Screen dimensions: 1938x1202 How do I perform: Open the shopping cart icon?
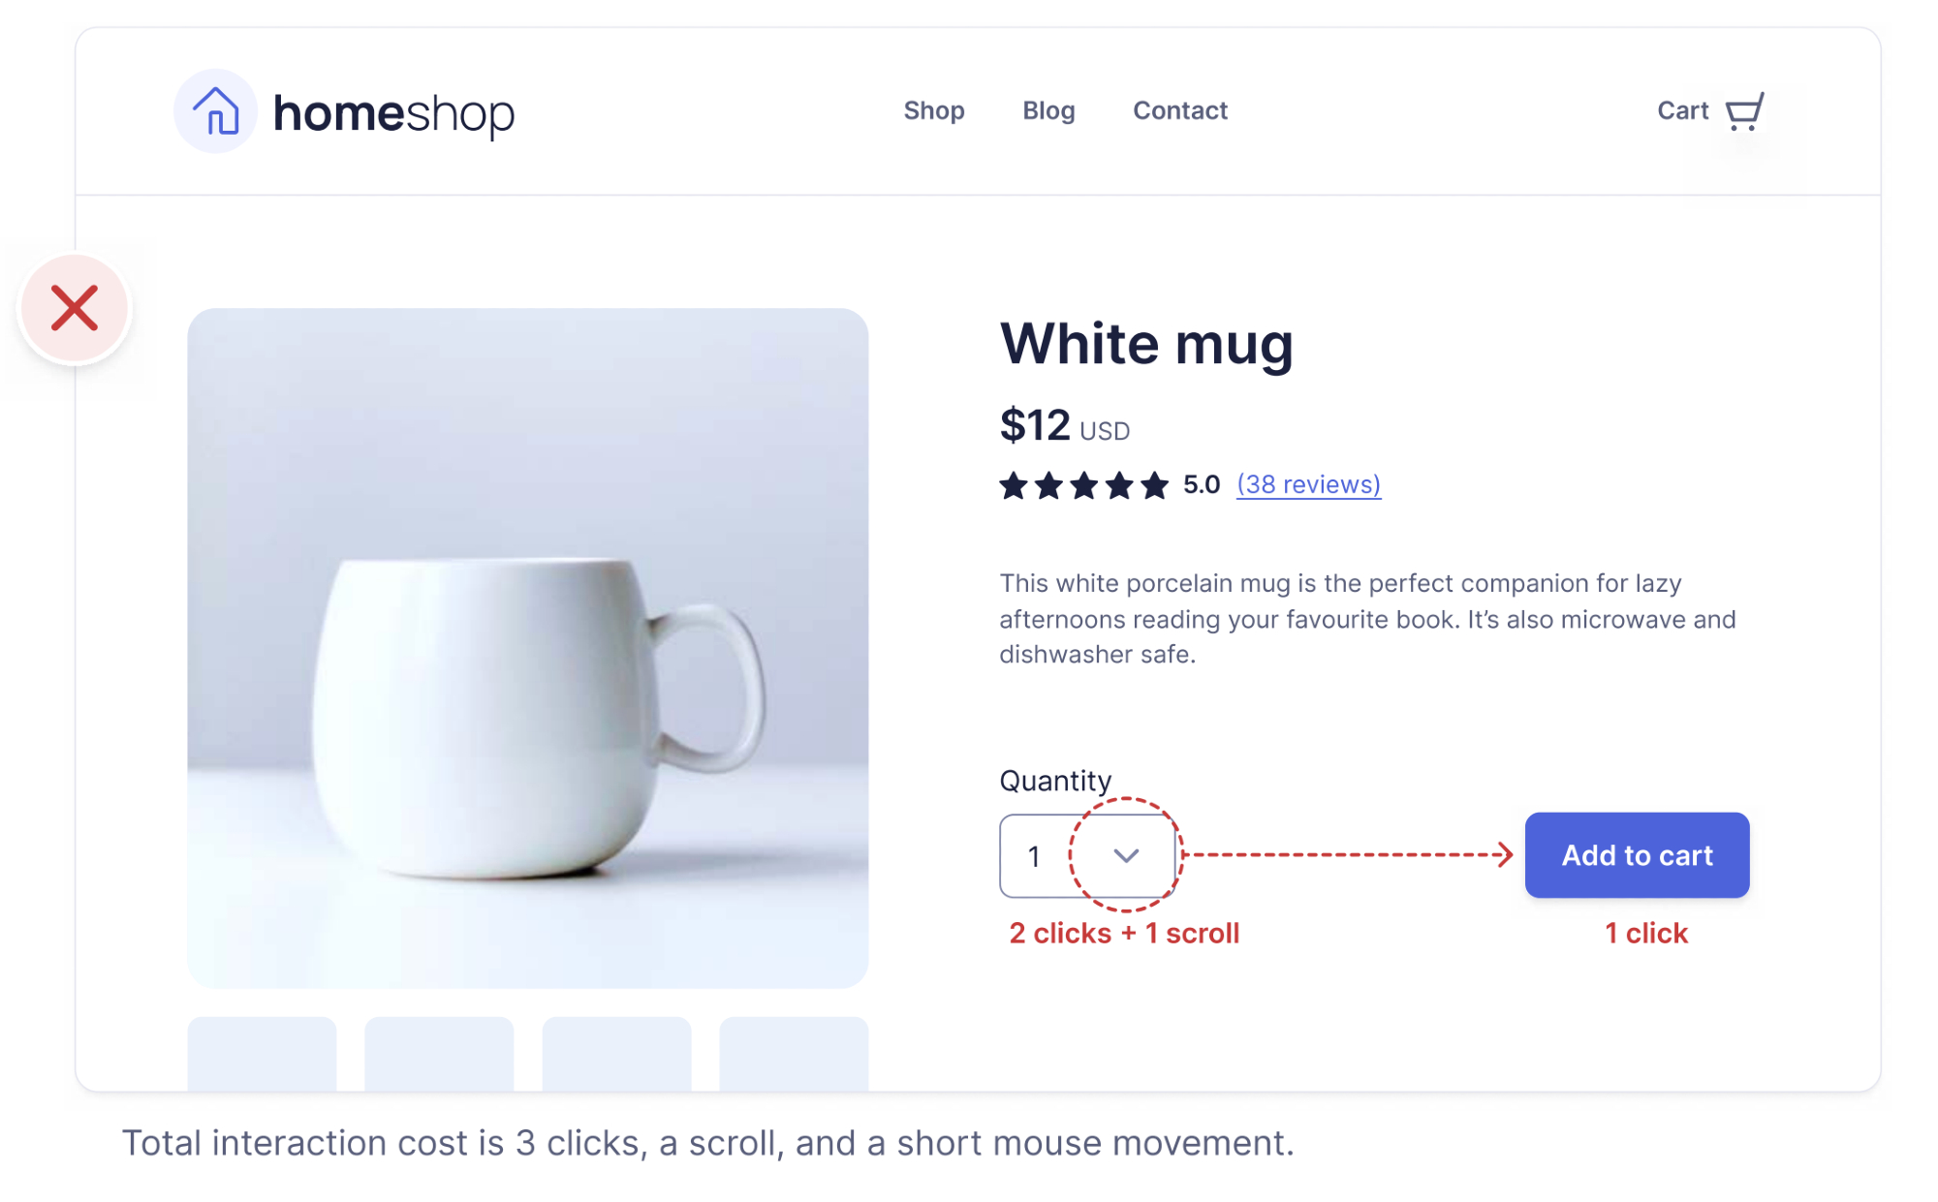pos(1744,111)
